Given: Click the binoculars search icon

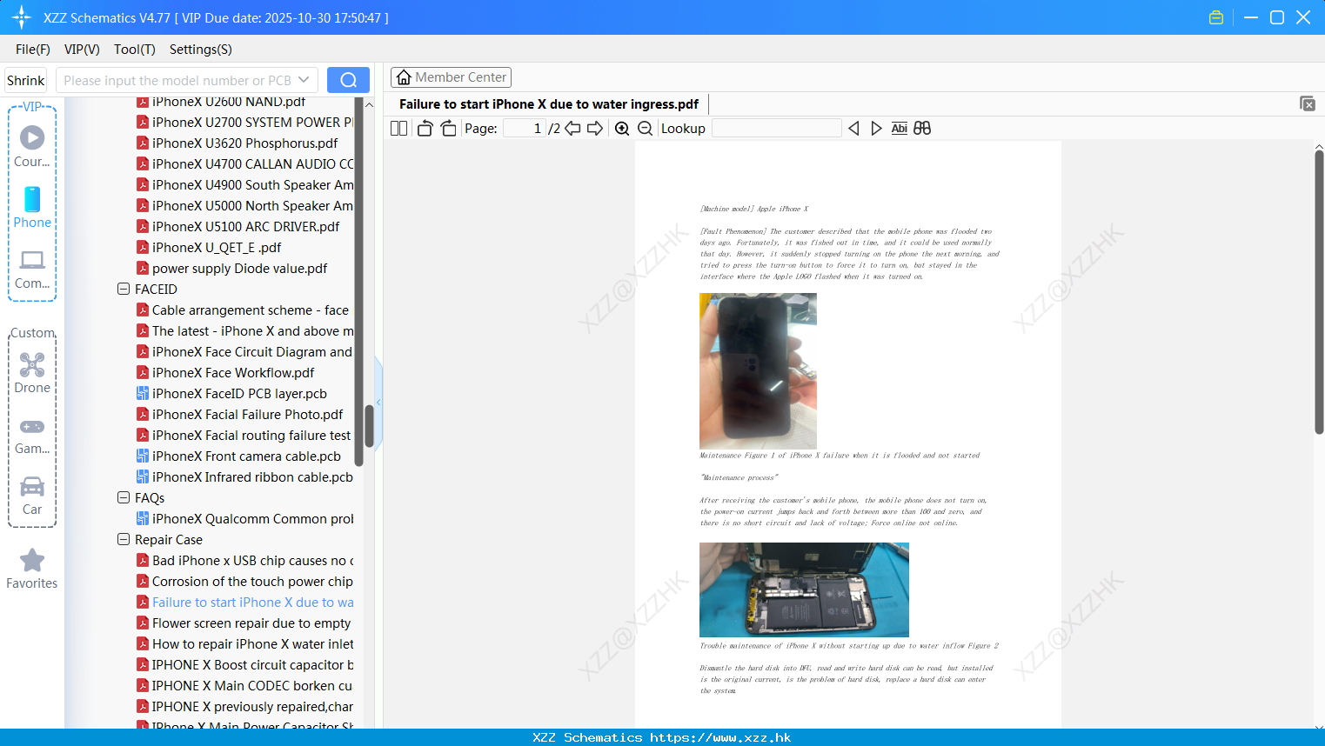Looking at the screenshot, I should [x=922, y=129].
